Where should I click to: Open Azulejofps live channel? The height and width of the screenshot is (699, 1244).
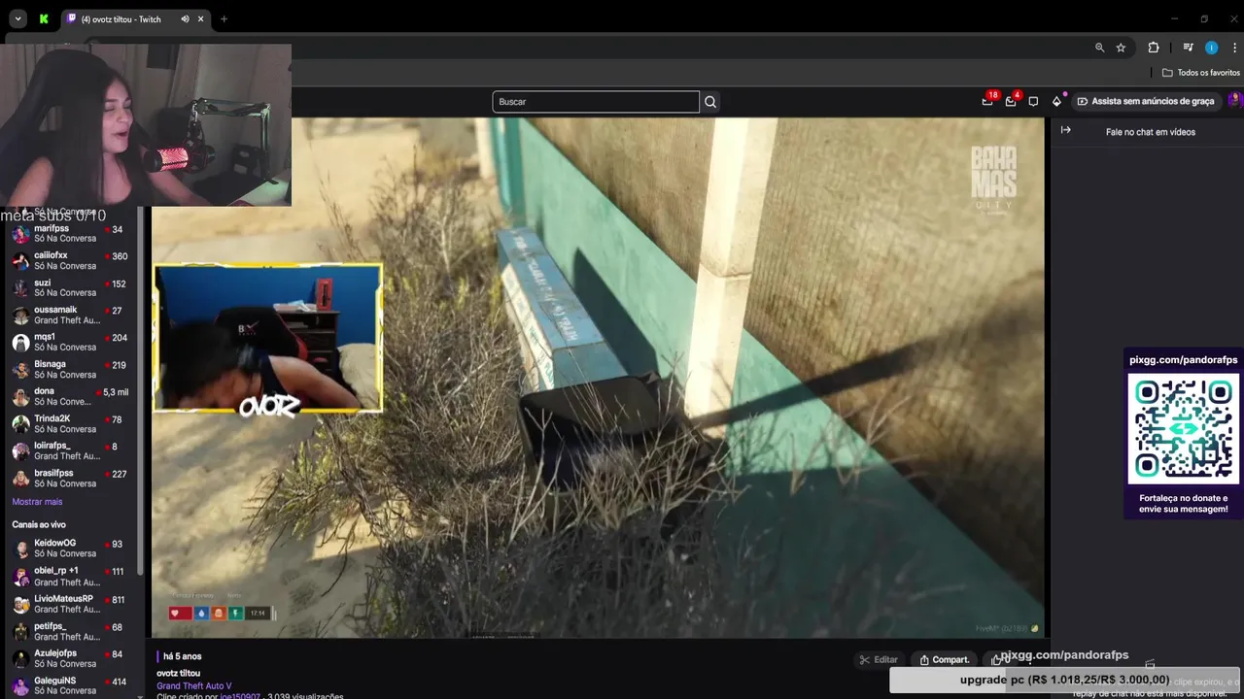coord(69,658)
